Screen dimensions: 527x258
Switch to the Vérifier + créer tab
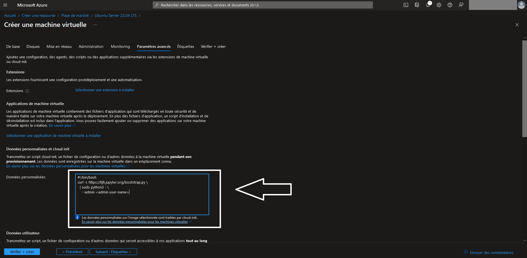pyautogui.click(x=213, y=46)
